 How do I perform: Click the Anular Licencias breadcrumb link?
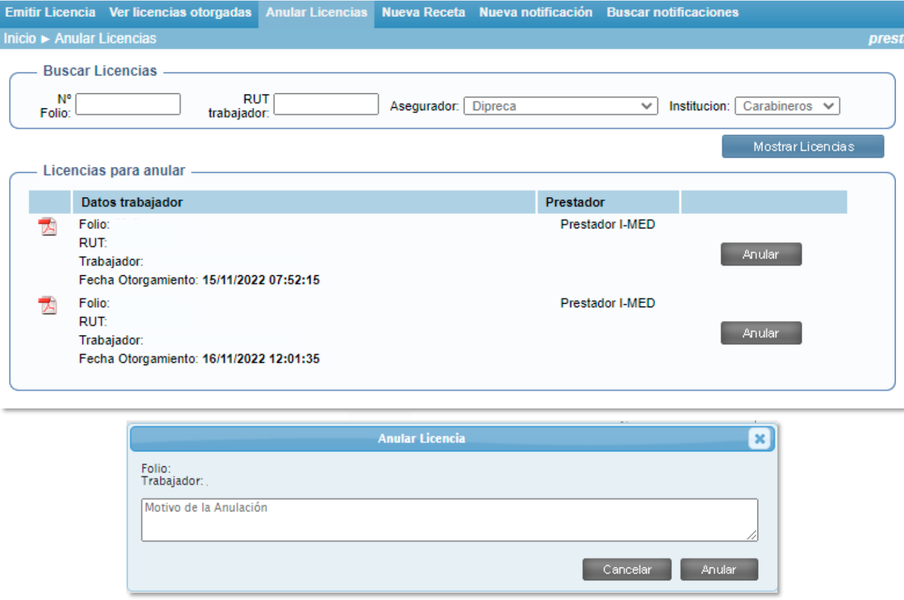[105, 39]
